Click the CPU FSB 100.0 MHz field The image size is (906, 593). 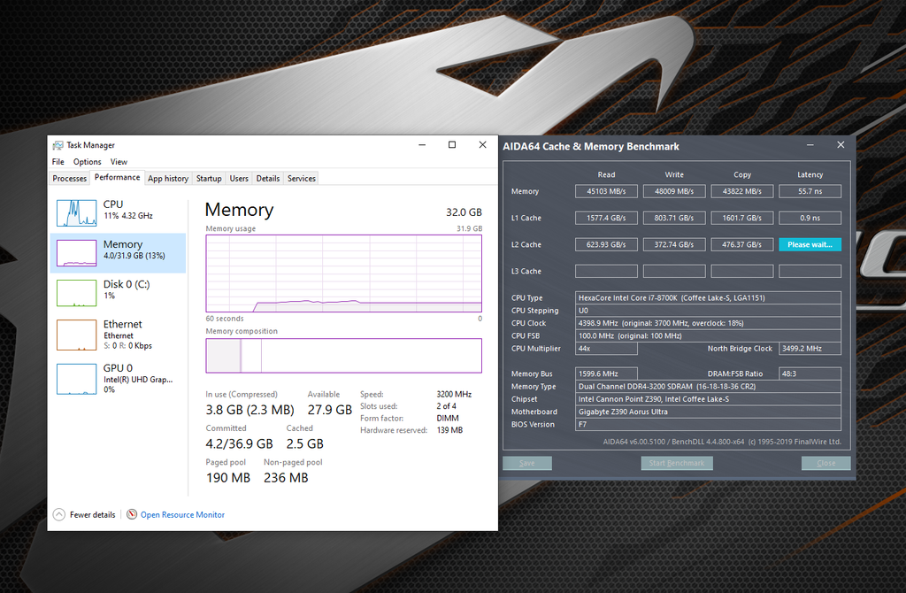(708, 335)
